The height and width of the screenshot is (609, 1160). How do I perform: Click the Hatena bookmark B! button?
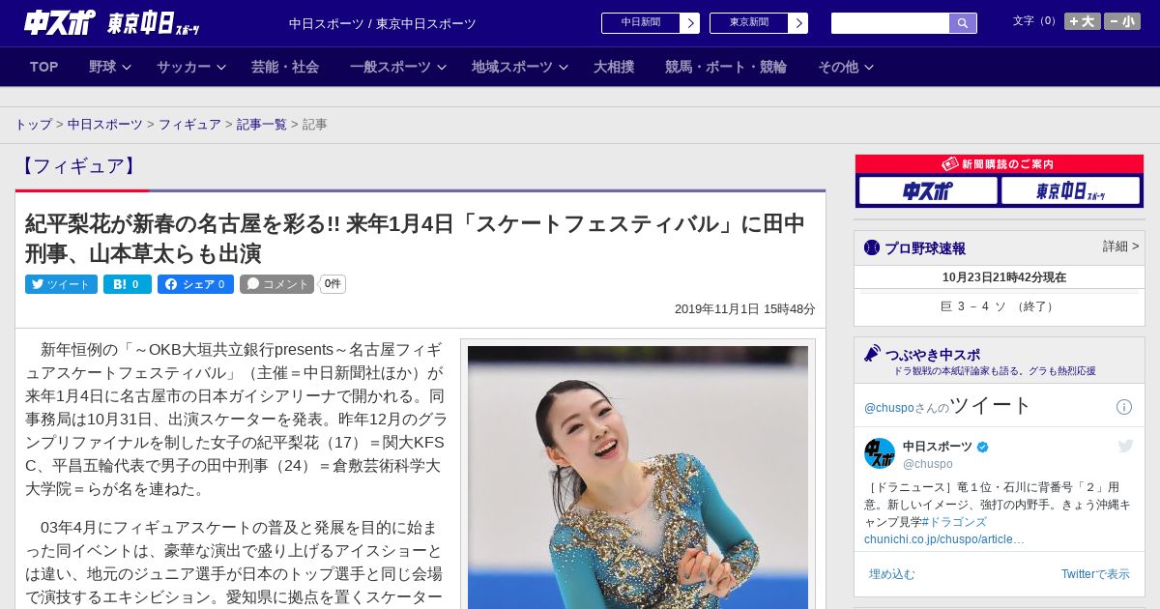pyautogui.click(x=128, y=284)
